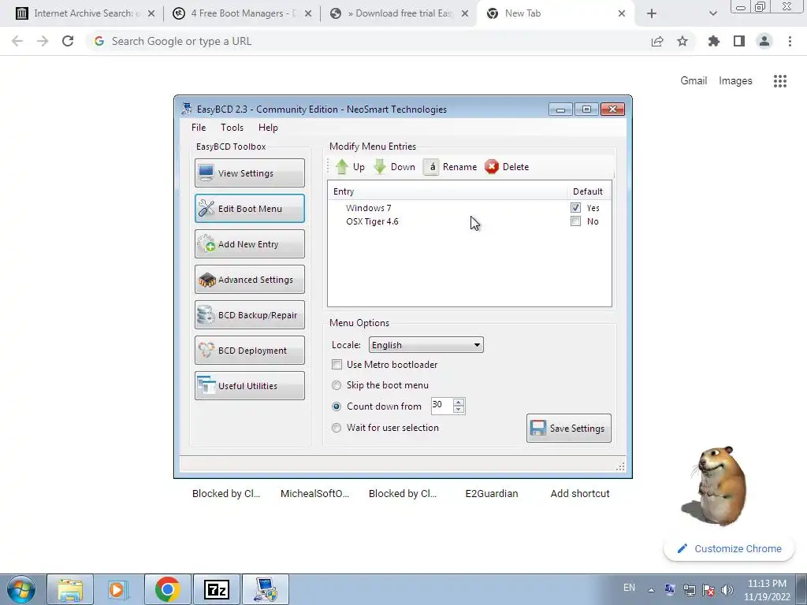Open EasyBCD Tools menu
This screenshot has height=605, width=807.
(x=232, y=128)
